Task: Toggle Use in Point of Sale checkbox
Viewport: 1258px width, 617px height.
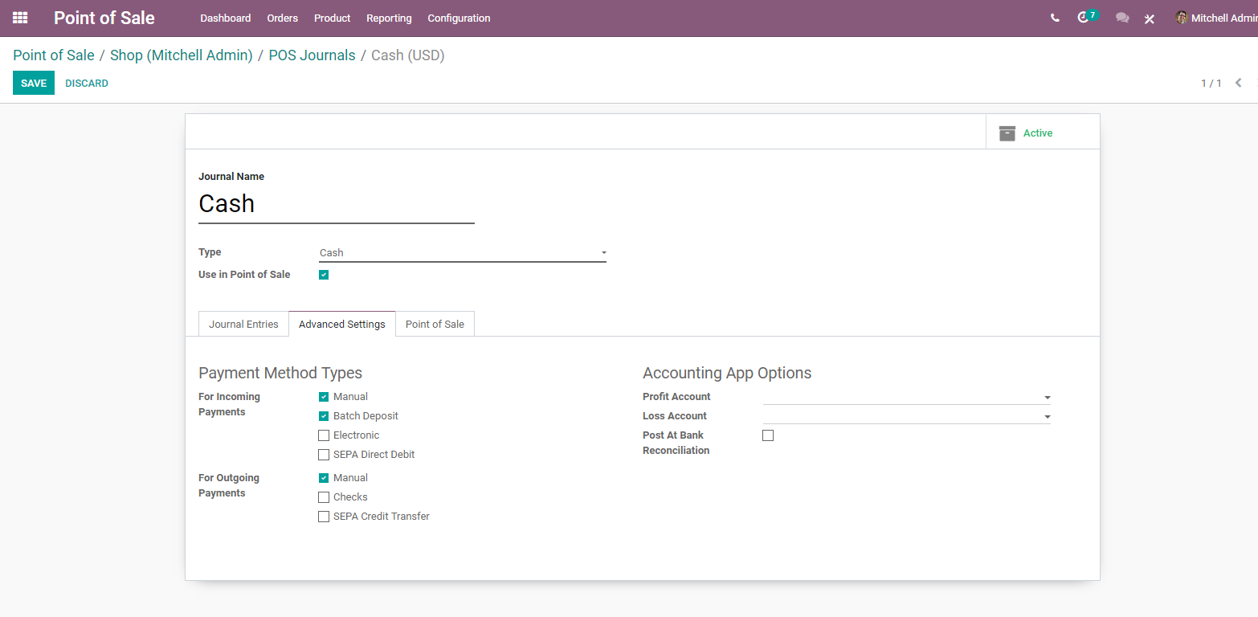Action: (x=324, y=275)
